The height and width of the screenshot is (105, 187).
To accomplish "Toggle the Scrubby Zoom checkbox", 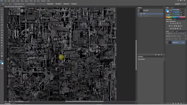I will point(38,4).
